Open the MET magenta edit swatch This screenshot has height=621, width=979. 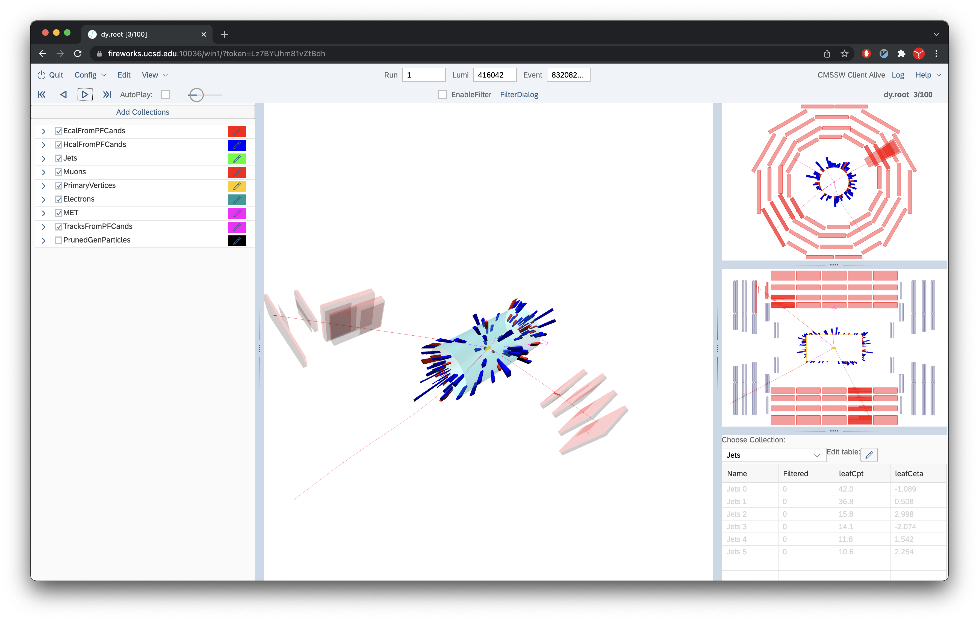coord(237,213)
